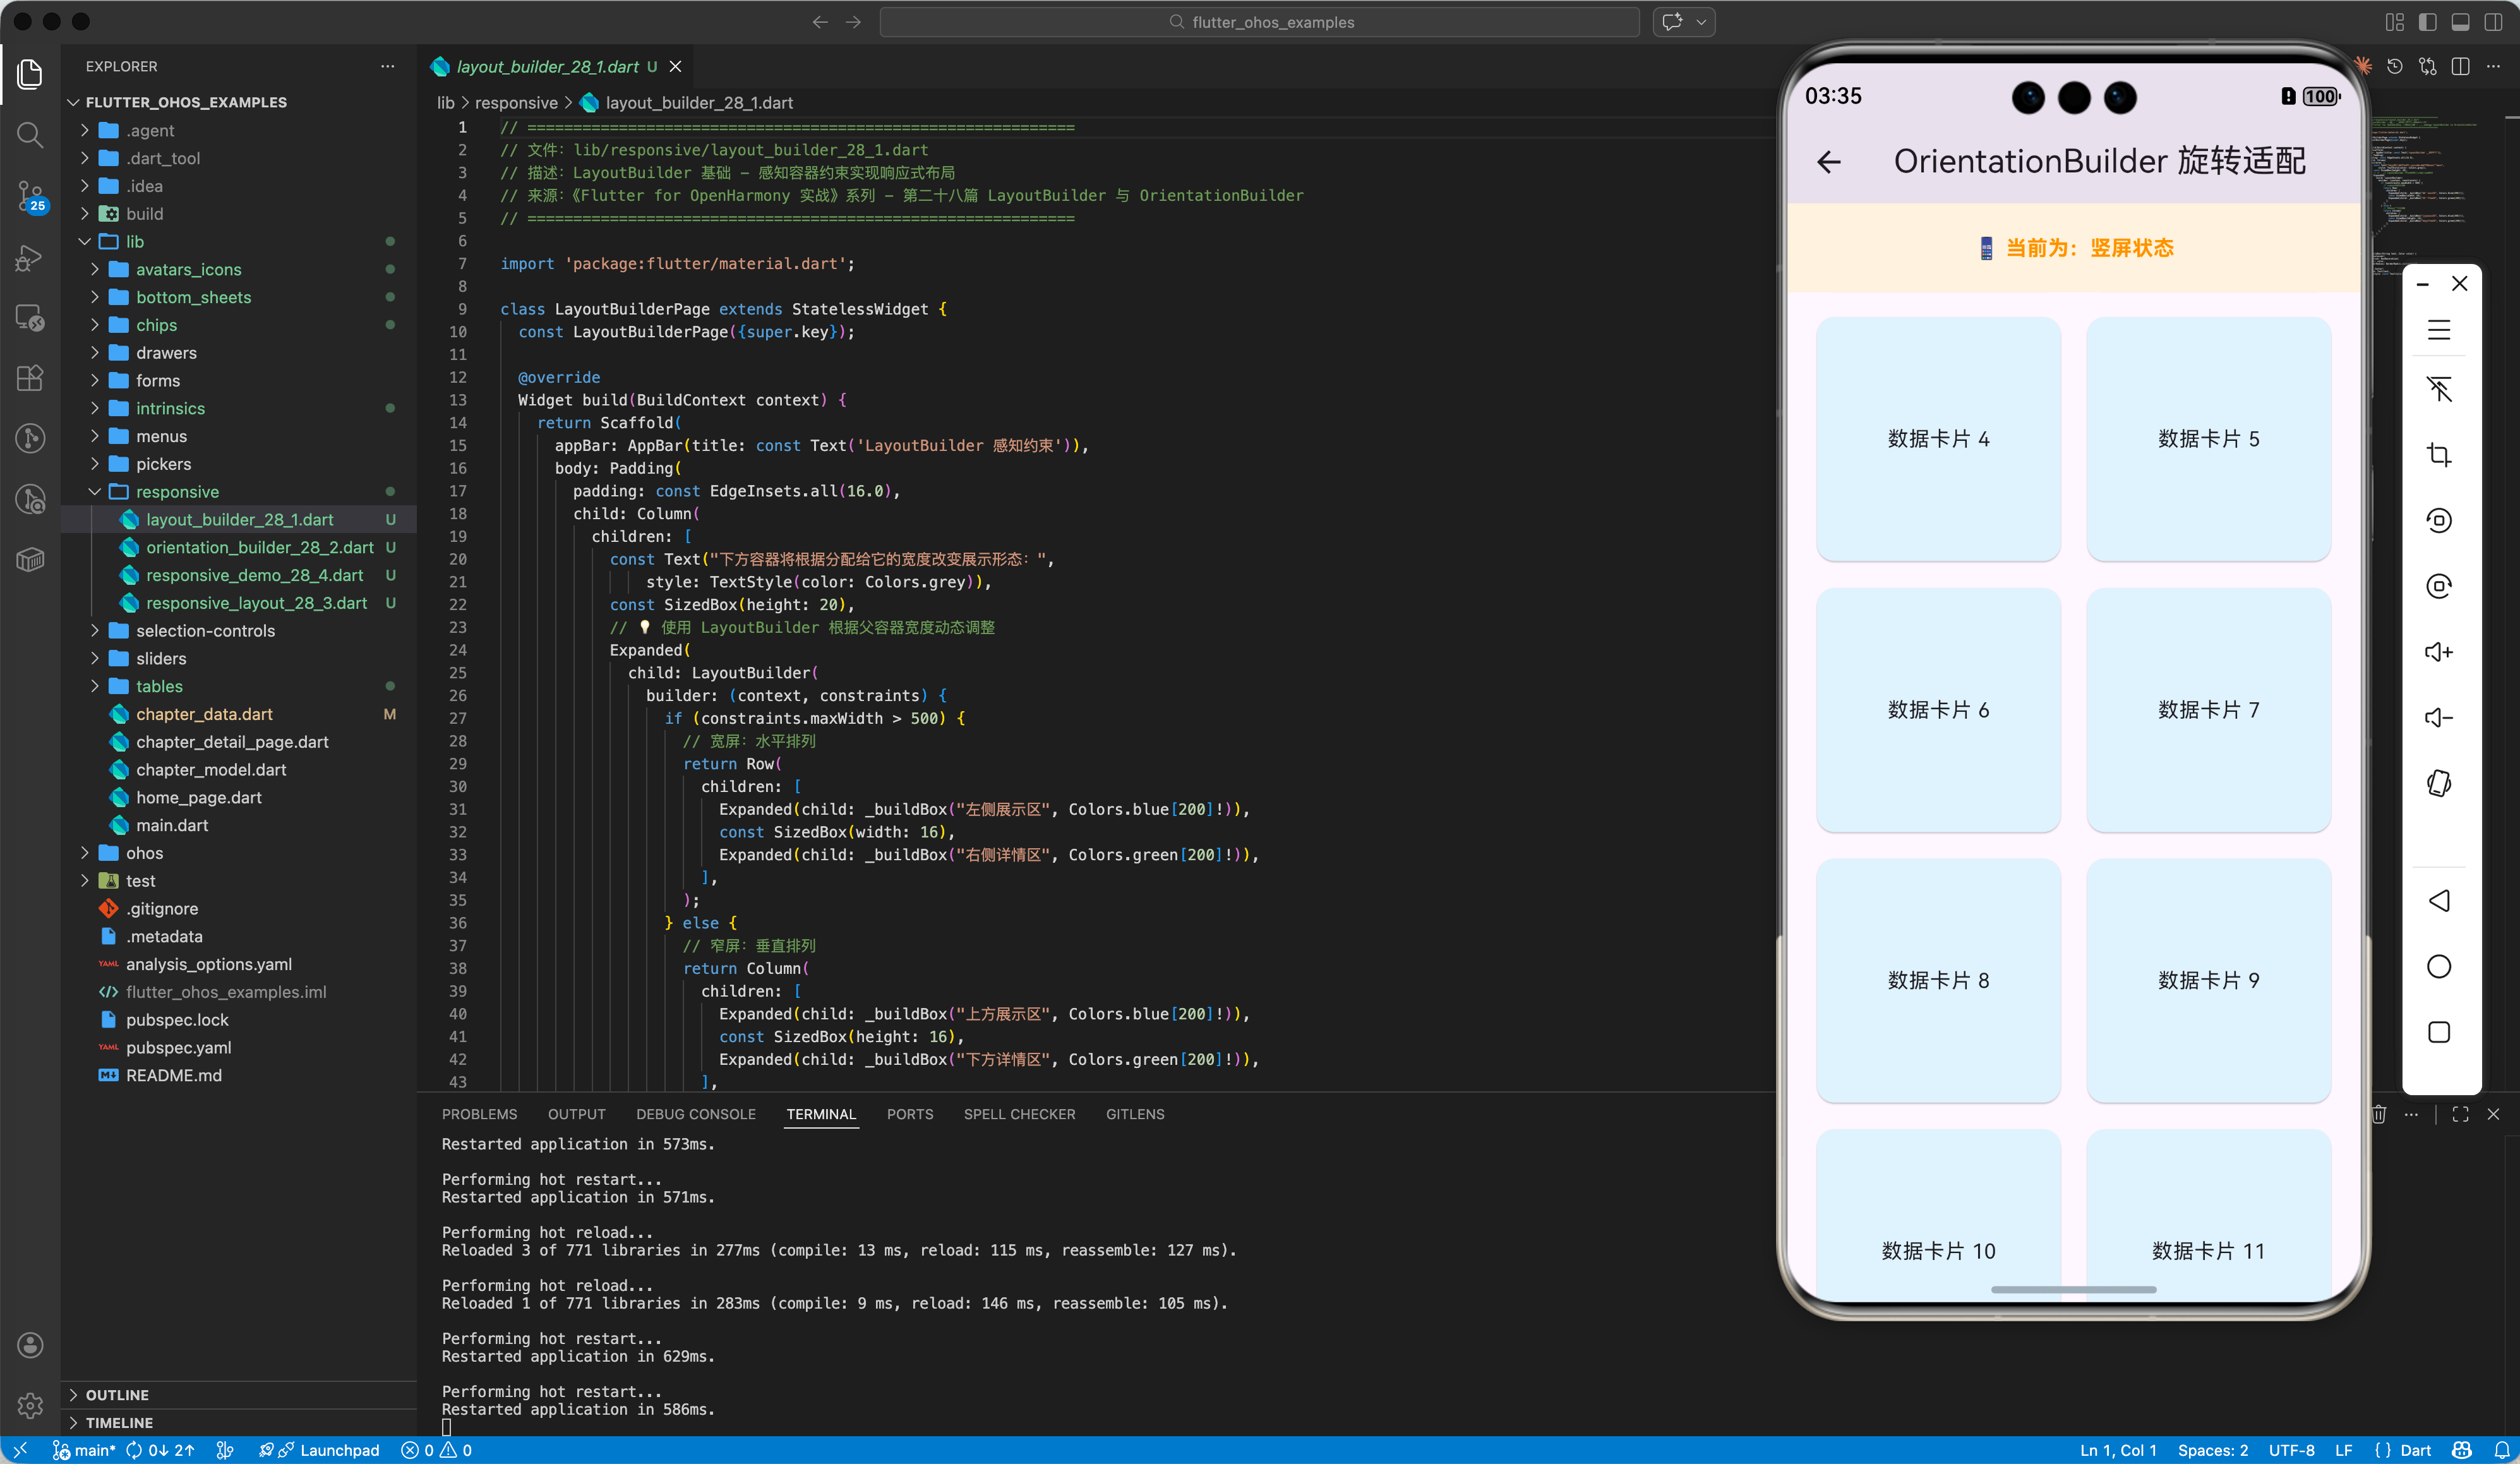2520x1464 pixels.
Task: Open the Extensions view icon
Action: (x=30, y=378)
